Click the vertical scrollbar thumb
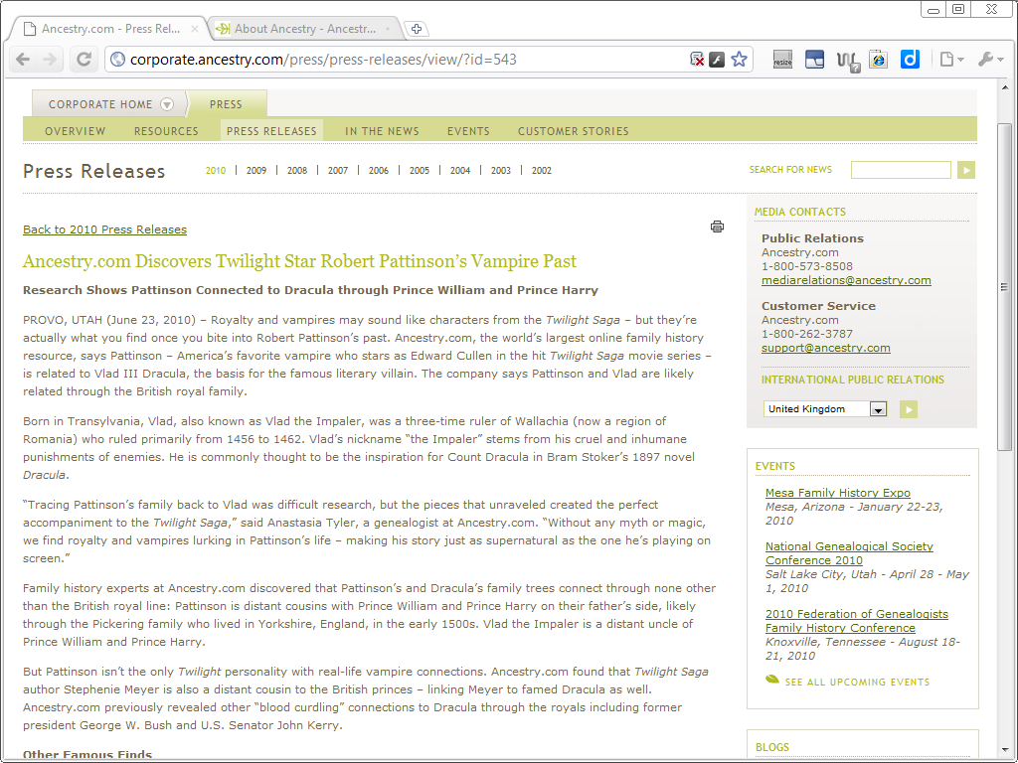1018x763 pixels. 1004,285
